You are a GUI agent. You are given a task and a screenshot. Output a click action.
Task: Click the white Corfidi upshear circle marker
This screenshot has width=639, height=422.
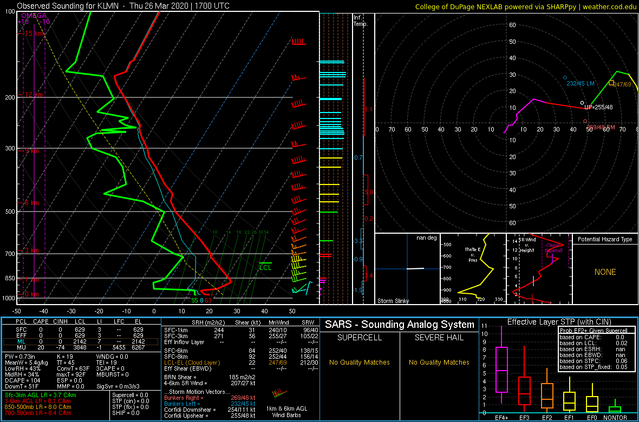[582, 103]
